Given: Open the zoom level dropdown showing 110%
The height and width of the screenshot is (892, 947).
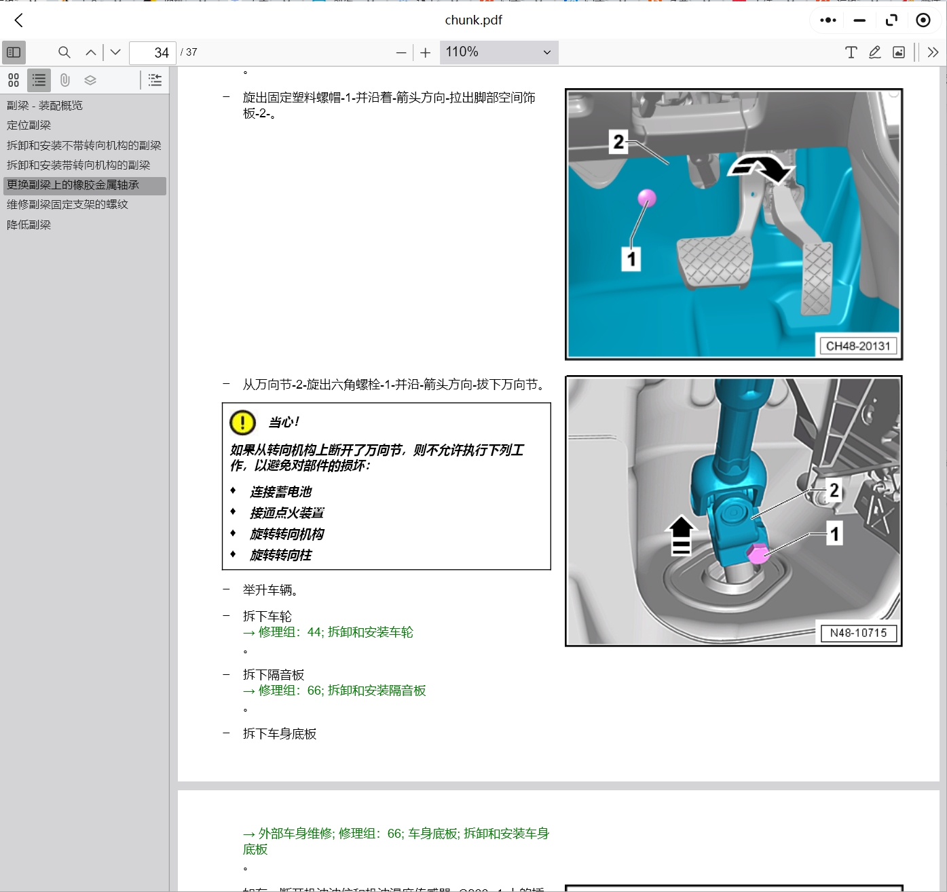Looking at the screenshot, I should (x=499, y=52).
